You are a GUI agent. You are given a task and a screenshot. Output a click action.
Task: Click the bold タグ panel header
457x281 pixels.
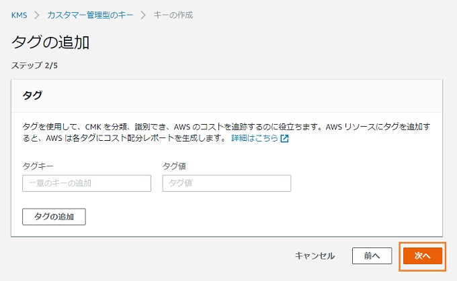click(x=32, y=95)
